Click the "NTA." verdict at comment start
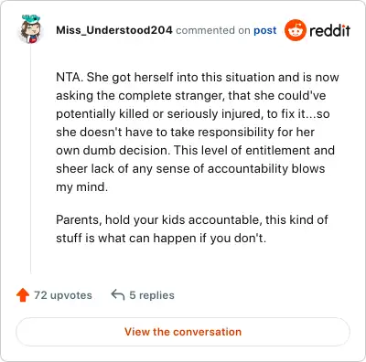 coord(70,77)
